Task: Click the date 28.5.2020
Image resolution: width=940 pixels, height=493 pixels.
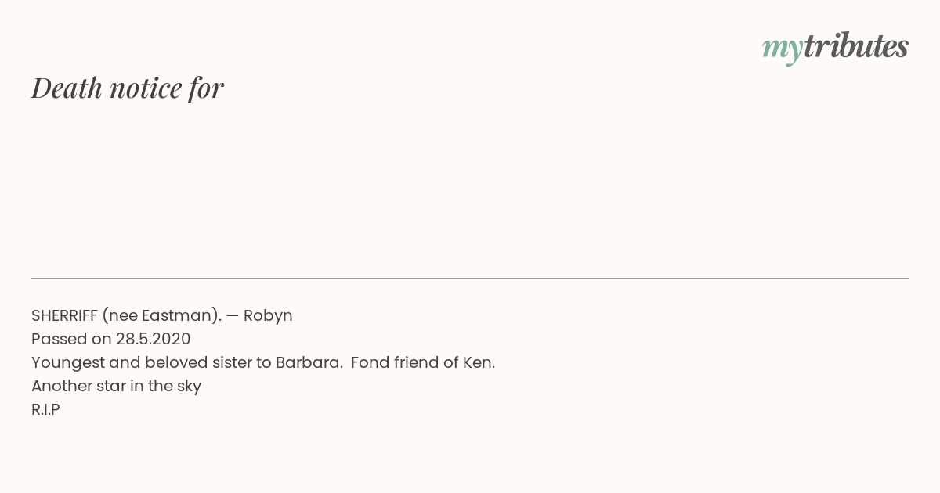Action: coord(154,339)
